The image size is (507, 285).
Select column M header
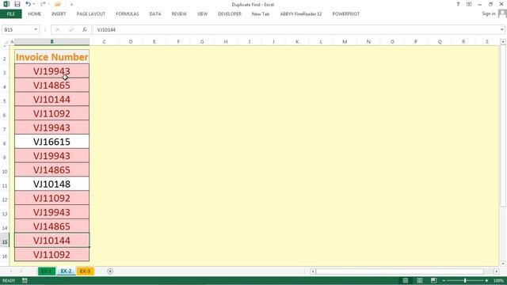[345, 42]
